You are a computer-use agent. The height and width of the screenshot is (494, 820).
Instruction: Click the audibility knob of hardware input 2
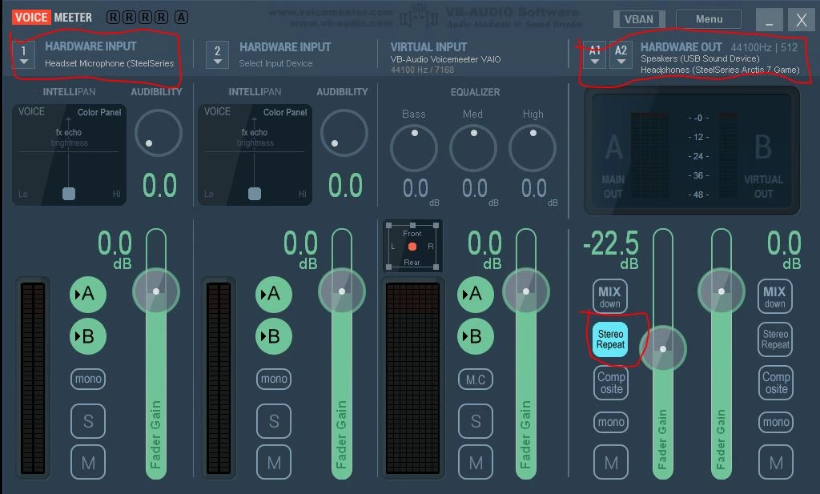pyautogui.click(x=344, y=133)
